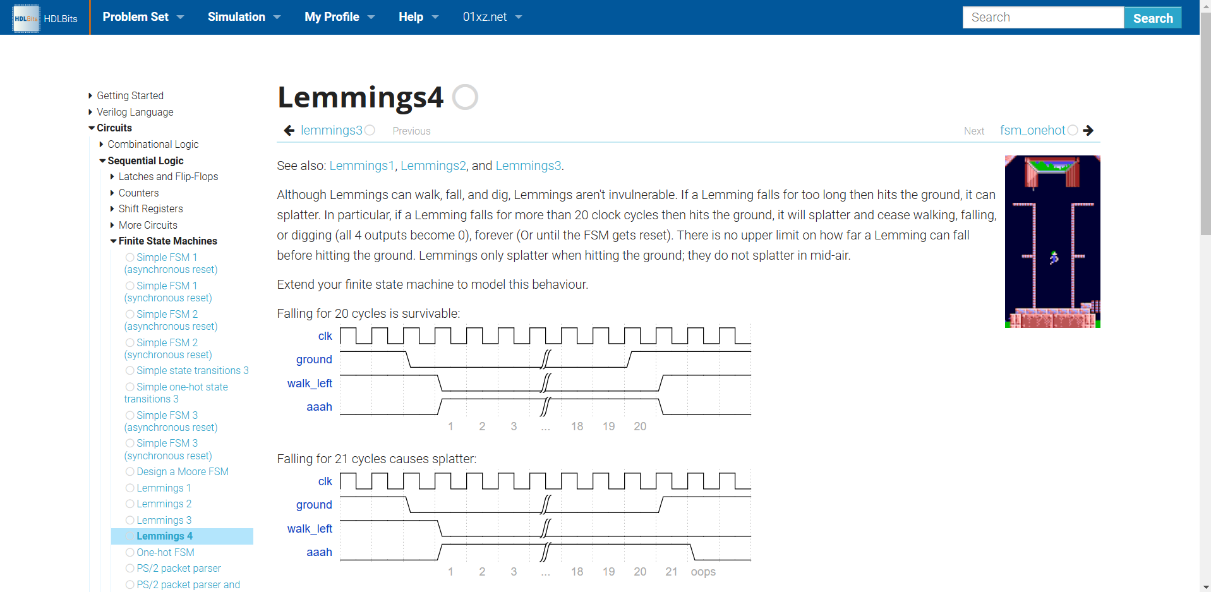
Task: Open the 01xz.net menu
Action: coord(492,17)
